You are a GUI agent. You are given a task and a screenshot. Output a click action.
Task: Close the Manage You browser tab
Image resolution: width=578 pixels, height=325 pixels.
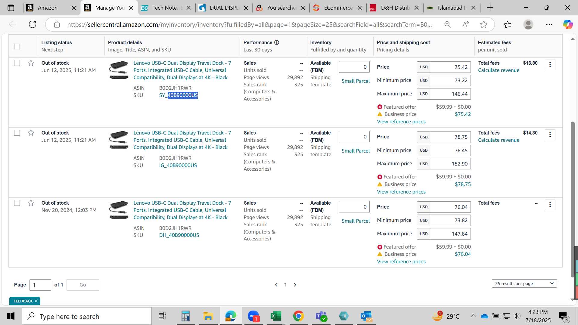[131, 8]
